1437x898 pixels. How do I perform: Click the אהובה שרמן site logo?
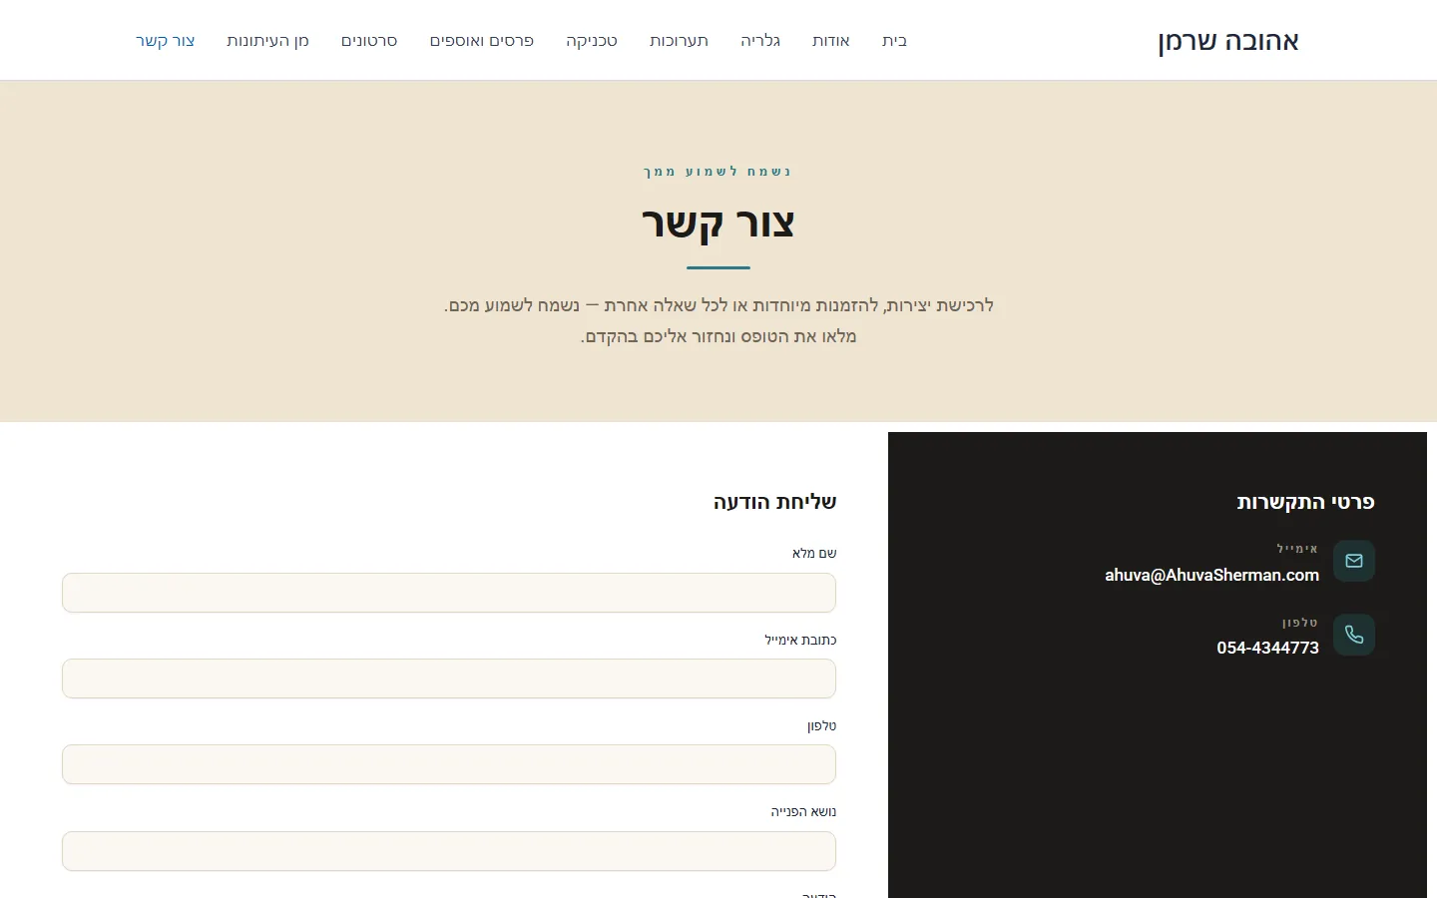(x=1228, y=41)
